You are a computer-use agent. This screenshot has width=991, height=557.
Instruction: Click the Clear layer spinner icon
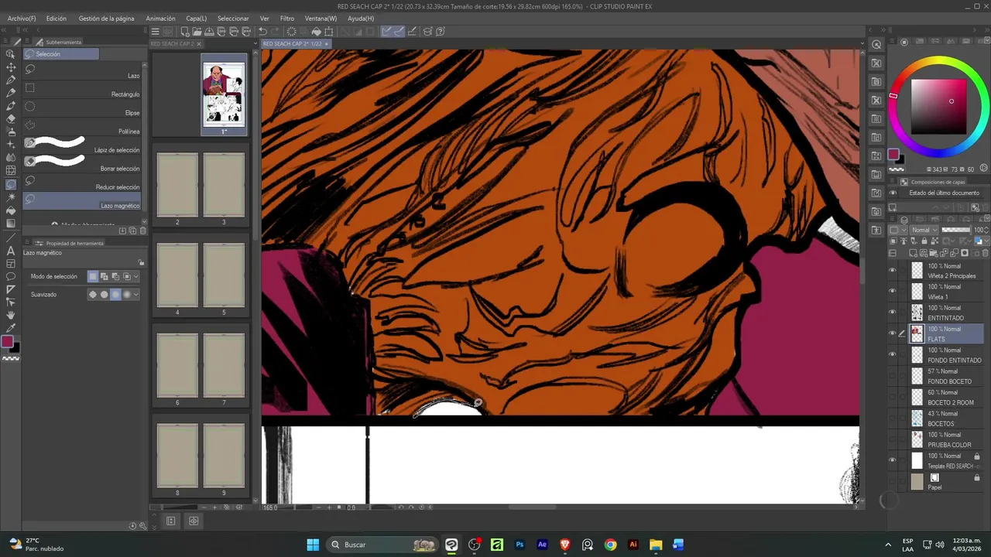(291, 32)
